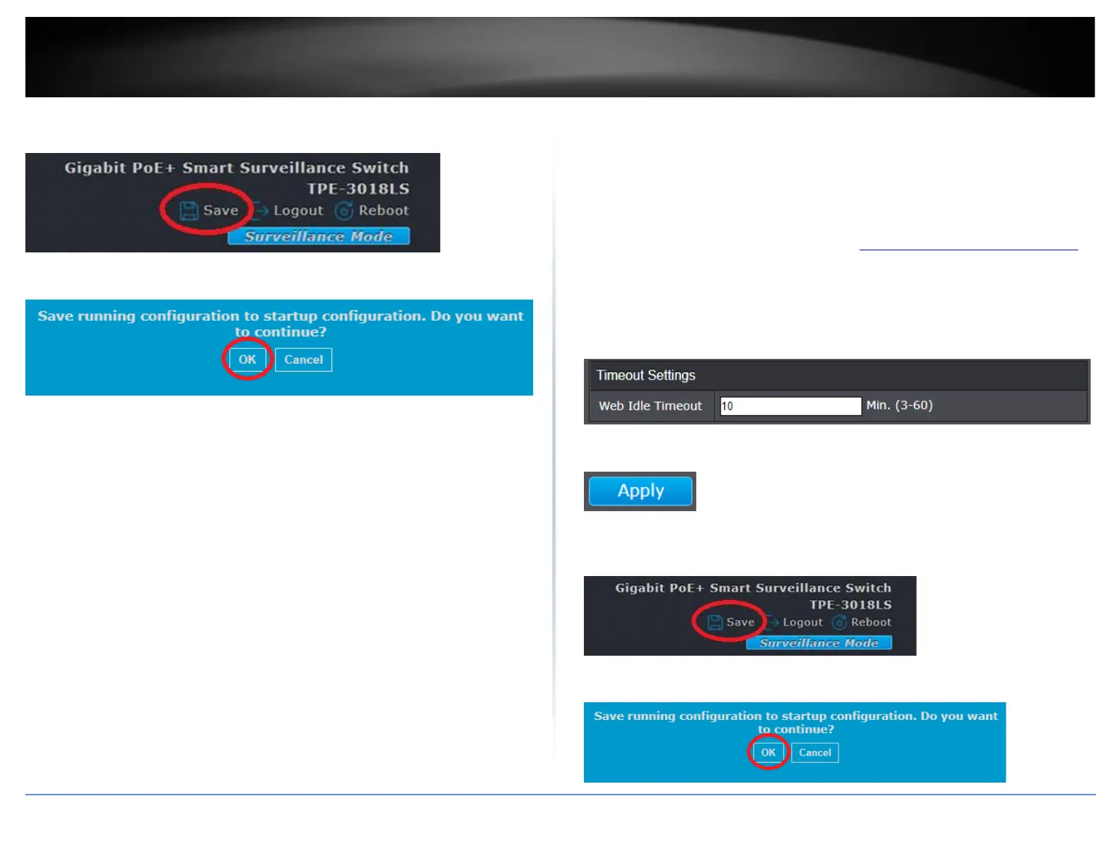The width and height of the screenshot is (1117, 863).
Task: Click the 'Min. (3-60)' range text
Action: point(899,405)
